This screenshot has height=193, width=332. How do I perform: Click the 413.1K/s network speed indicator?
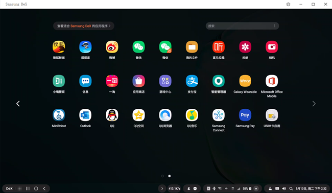[x=174, y=188]
